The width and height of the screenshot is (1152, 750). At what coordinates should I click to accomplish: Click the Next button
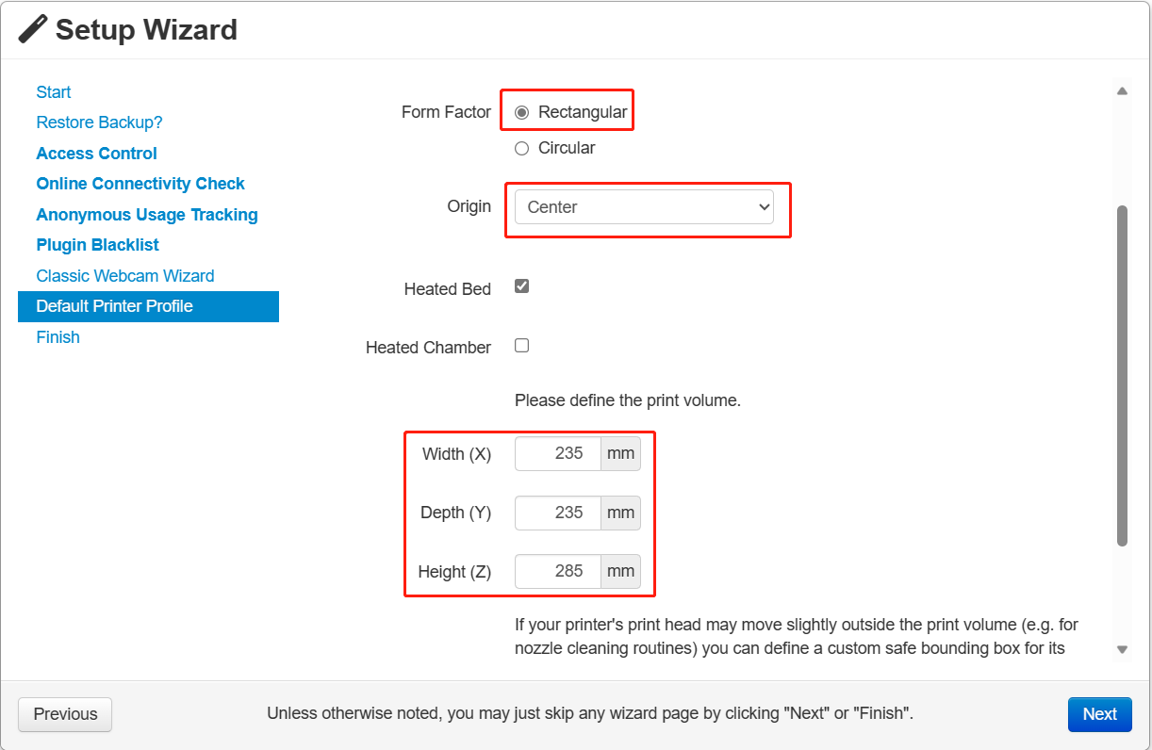tap(1099, 714)
